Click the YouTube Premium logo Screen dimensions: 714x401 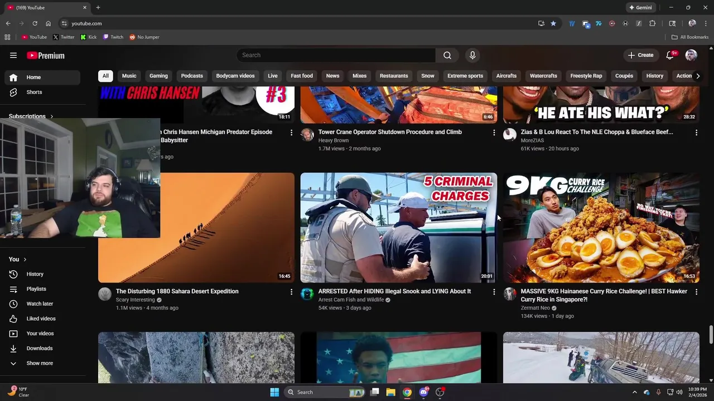pos(46,55)
